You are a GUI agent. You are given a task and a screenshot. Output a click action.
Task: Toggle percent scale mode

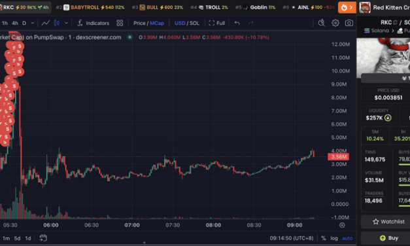point(324,238)
